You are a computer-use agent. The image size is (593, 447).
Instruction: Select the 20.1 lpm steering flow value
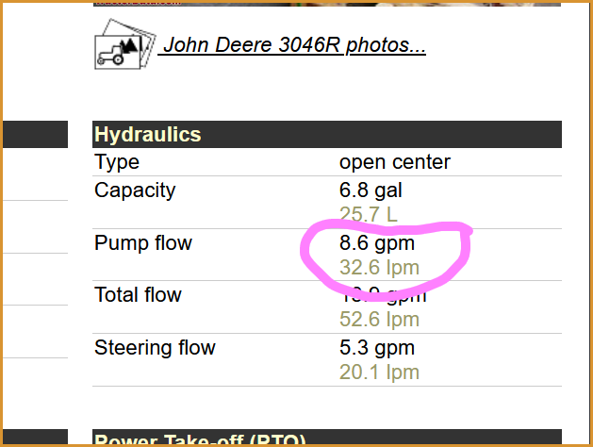click(x=379, y=372)
